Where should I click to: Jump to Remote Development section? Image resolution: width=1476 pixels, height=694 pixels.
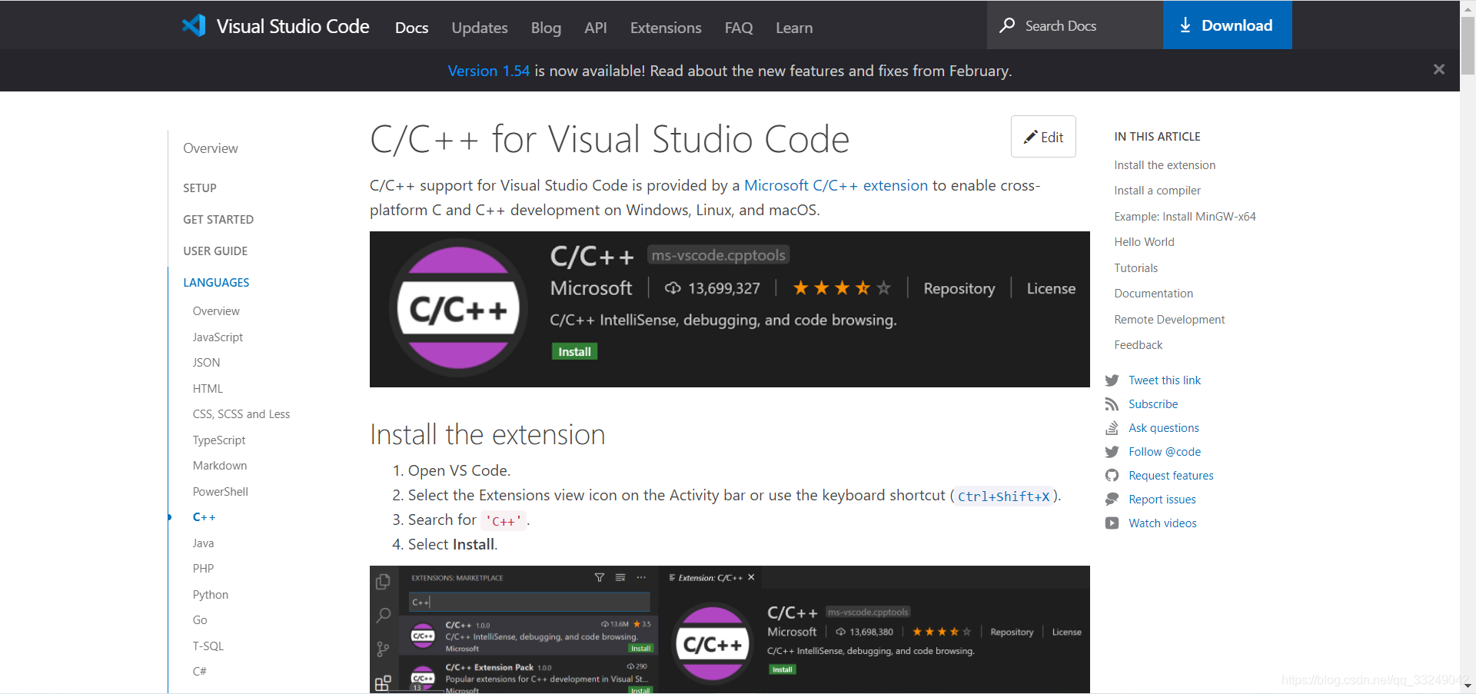(x=1169, y=319)
